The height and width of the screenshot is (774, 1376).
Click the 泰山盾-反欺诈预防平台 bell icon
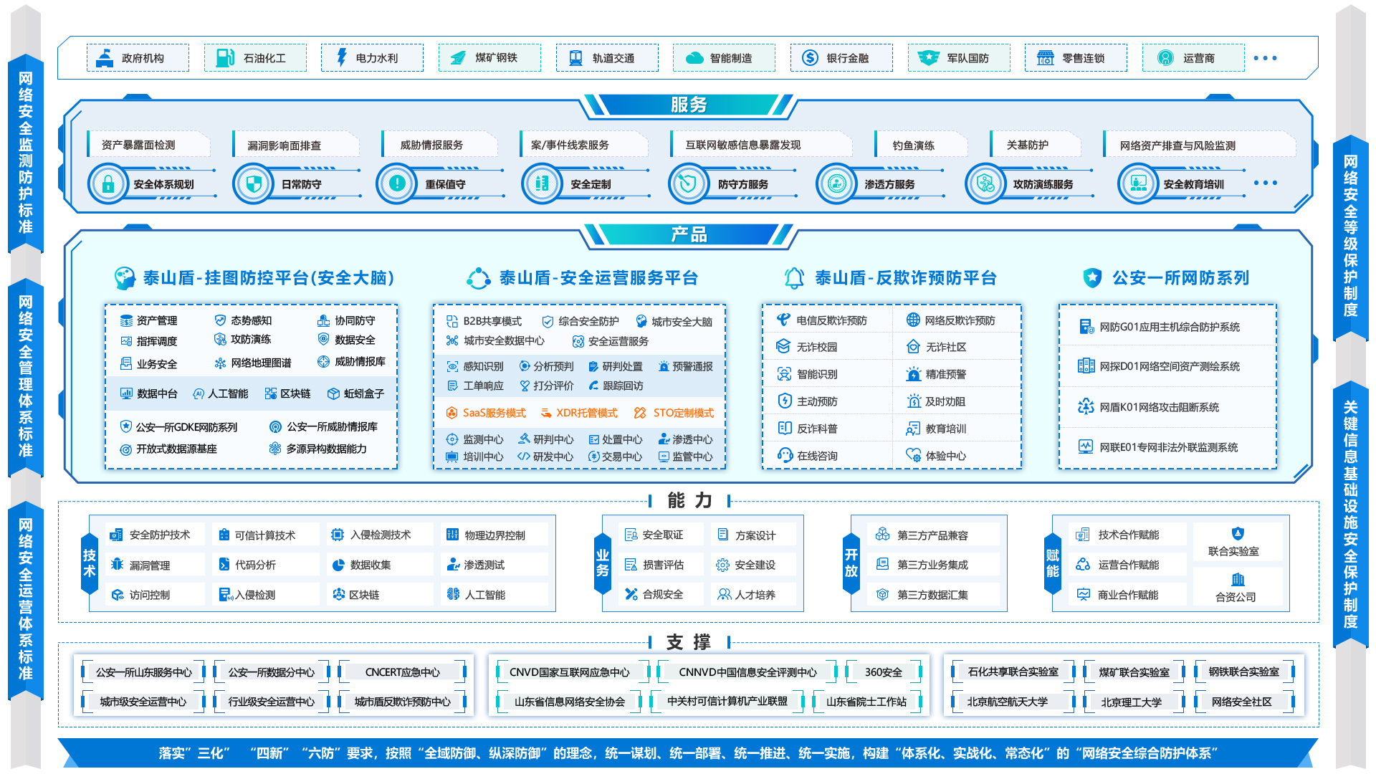(794, 278)
